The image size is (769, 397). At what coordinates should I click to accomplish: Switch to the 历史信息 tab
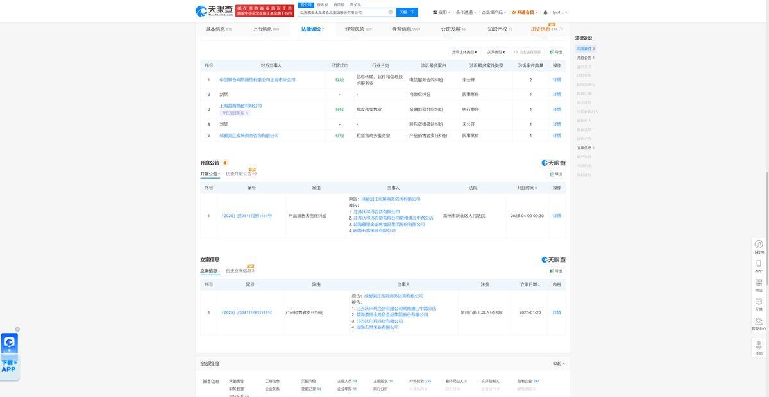coord(543,29)
